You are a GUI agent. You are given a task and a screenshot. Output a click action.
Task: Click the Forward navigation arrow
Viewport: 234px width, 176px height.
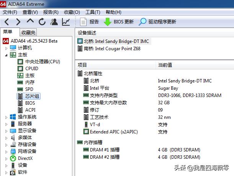18,22
